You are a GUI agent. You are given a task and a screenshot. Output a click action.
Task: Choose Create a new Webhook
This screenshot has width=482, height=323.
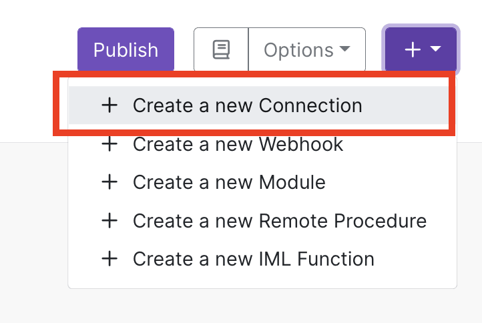click(238, 143)
